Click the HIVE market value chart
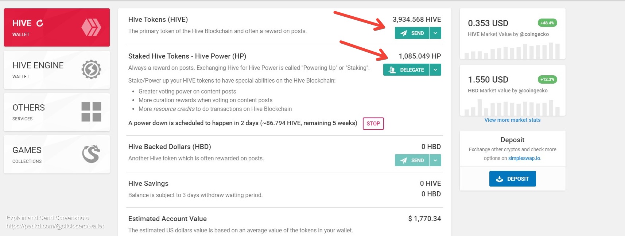625x236 pixels. click(512, 51)
